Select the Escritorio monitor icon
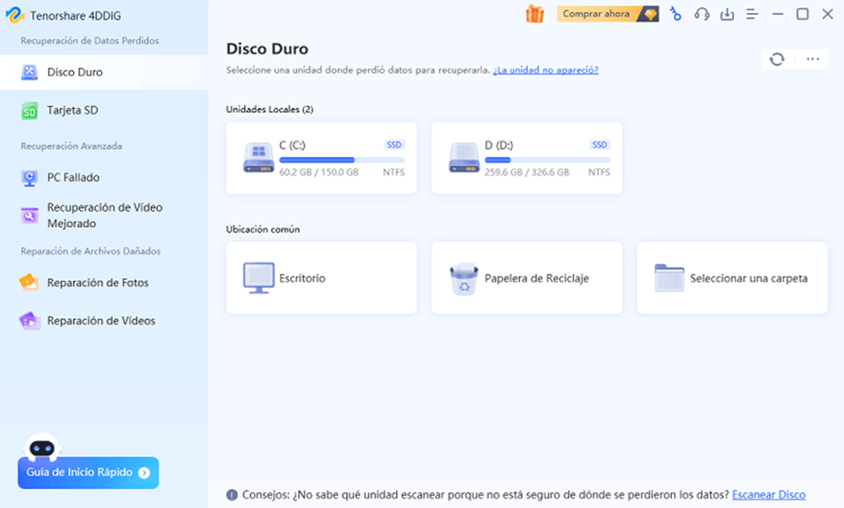The image size is (844, 508). [259, 278]
